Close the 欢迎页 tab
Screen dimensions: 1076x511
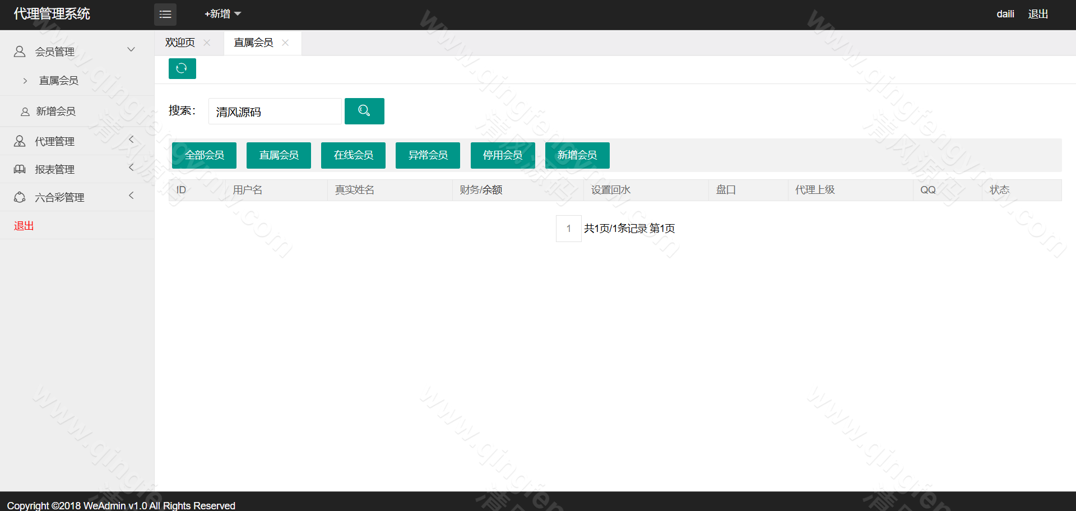coord(207,43)
